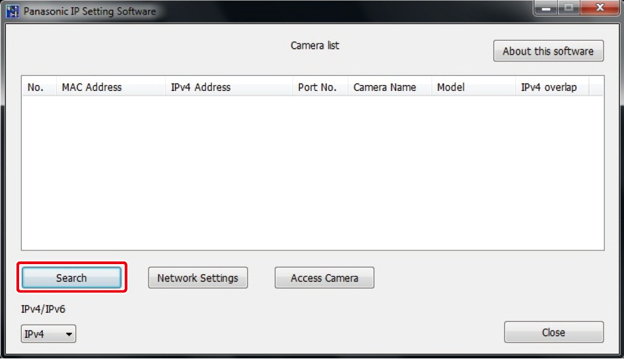Sort by IPv4 Address column header

click(228, 87)
